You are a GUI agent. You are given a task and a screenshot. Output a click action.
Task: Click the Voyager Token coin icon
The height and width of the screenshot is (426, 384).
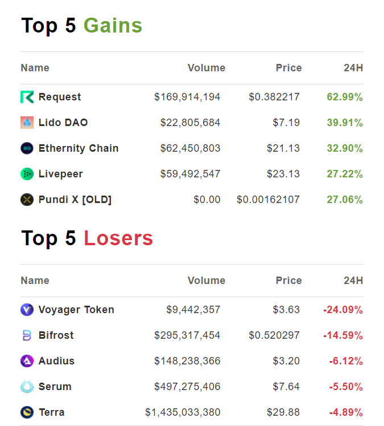click(x=27, y=310)
